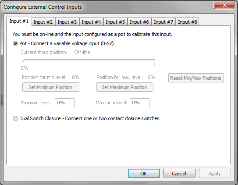Switch to the Input #7 tab
The width and height of the screenshot is (238, 185).
click(x=163, y=22)
